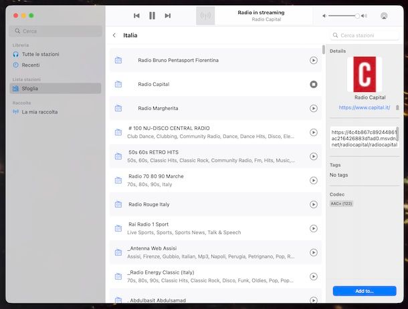Image resolution: width=408 pixels, height=309 pixels.
Task: Click the streaming antenna icon
Action: tap(205, 15)
